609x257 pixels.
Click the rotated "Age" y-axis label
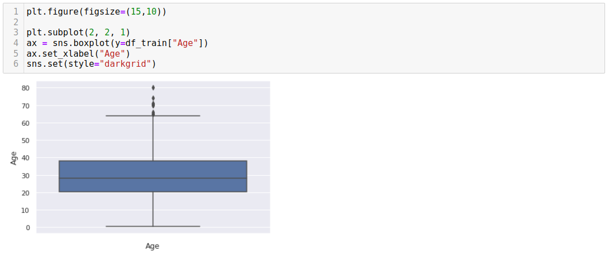pos(14,158)
